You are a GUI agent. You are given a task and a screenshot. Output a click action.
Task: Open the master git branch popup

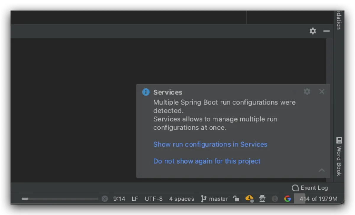coord(214,199)
